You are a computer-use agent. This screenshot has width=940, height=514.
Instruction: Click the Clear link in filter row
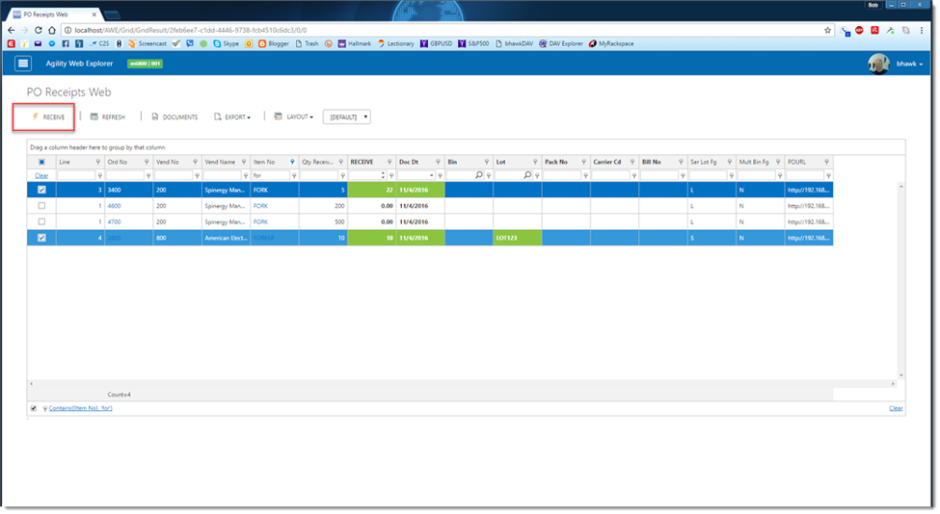pos(41,176)
